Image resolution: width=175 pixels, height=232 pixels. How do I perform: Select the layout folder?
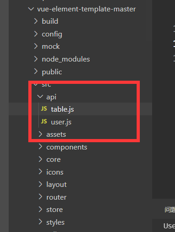coord(56,185)
